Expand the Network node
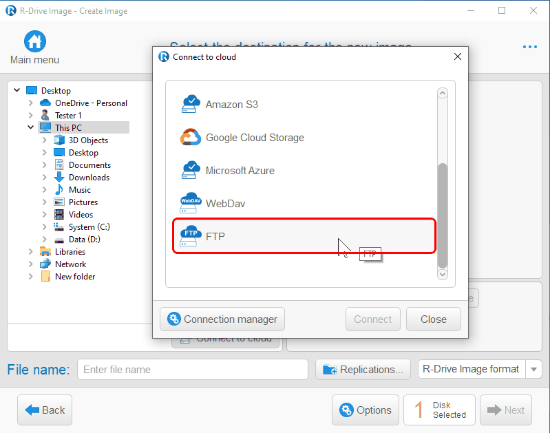 point(30,264)
